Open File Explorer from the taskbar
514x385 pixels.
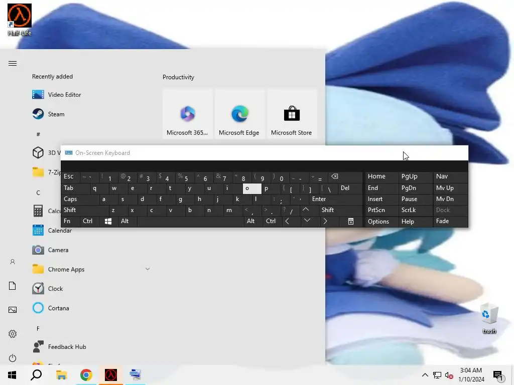click(61, 375)
